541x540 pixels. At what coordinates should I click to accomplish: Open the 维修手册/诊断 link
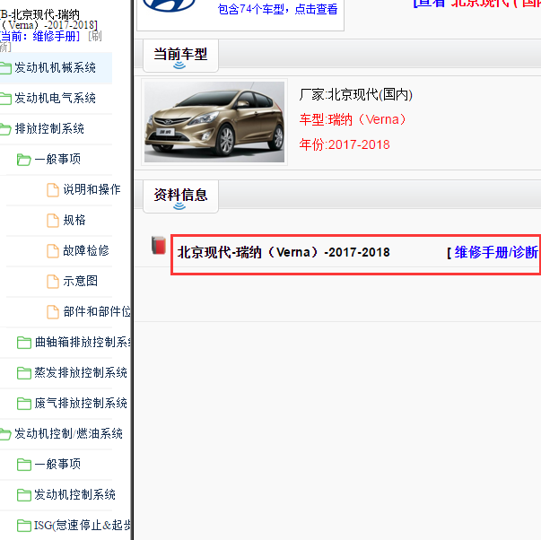(496, 252)
